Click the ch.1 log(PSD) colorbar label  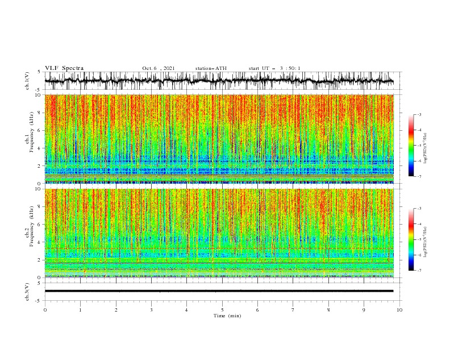coord(426,148)
